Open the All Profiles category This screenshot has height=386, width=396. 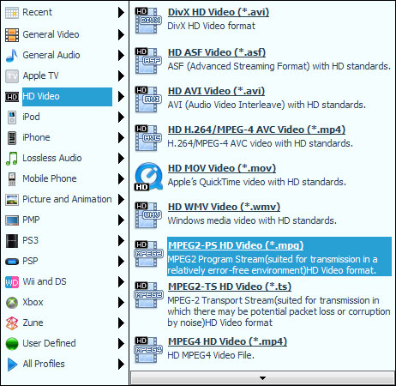[44, 364]
